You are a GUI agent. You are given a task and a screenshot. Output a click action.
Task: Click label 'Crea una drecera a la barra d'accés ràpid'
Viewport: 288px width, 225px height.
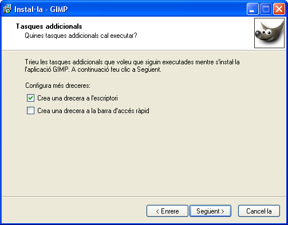[93, 111]
